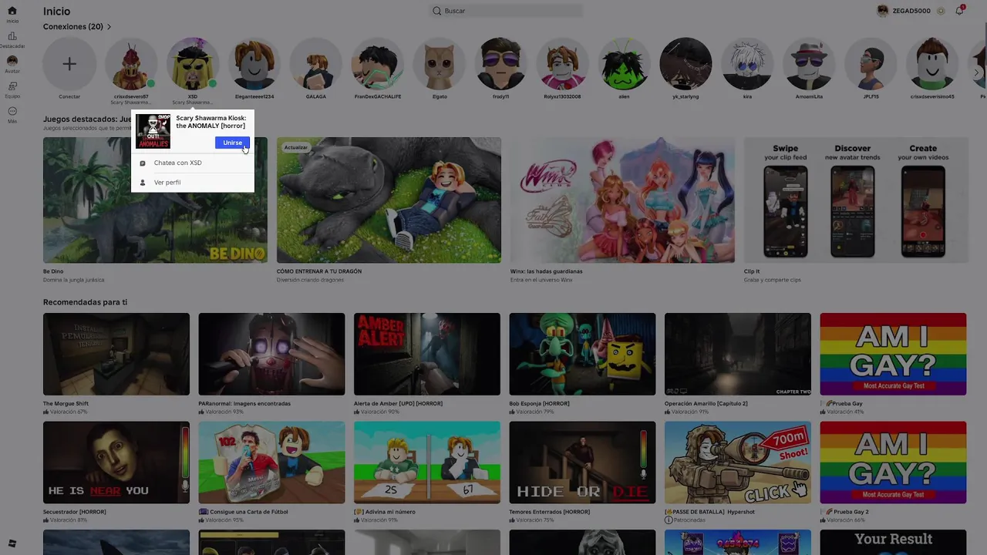Screen dimensions: 987x555
Task: Open The Morgue Shift game
Action: tap(116, 354)
